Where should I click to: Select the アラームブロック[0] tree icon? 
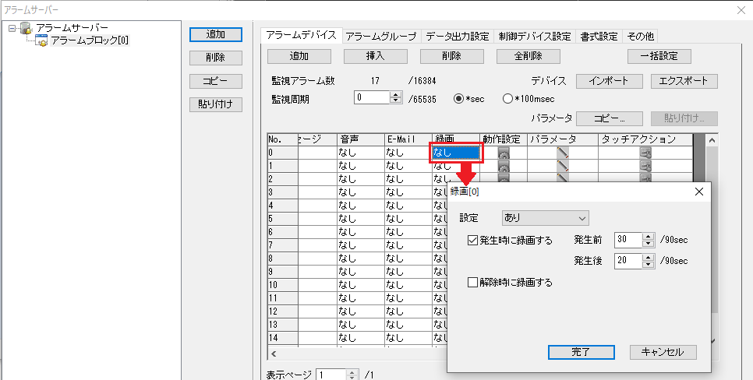(42, 40)
